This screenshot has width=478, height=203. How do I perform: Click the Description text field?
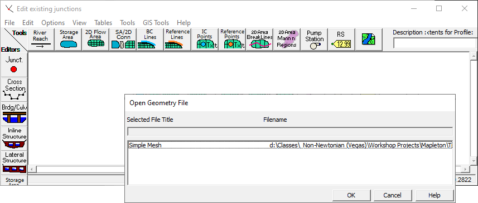pos(435,43)
